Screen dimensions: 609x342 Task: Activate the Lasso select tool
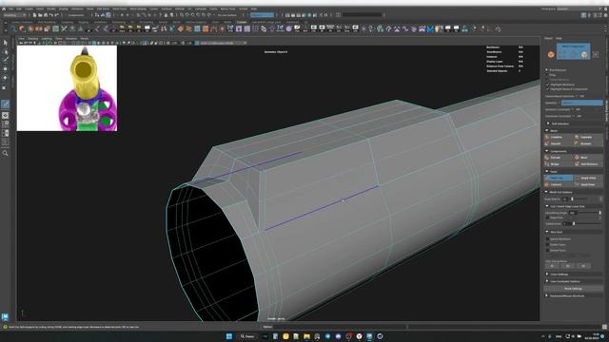point(5,51)
